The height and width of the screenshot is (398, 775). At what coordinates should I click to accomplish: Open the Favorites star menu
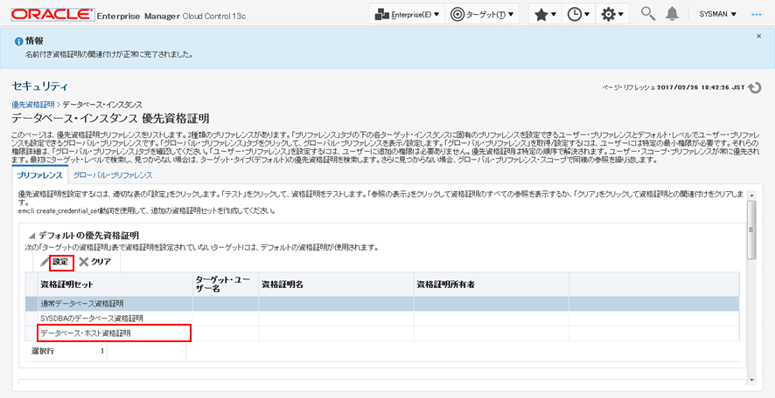[546, 15]
